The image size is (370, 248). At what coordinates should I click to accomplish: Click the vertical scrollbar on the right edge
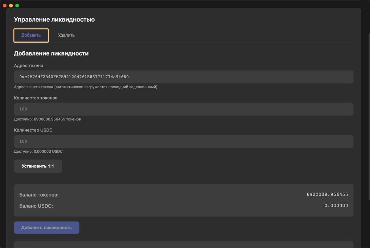[368, 123]
